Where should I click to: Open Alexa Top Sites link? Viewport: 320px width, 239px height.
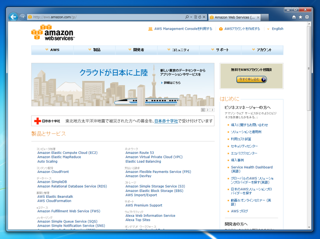[x=138, y=220]
